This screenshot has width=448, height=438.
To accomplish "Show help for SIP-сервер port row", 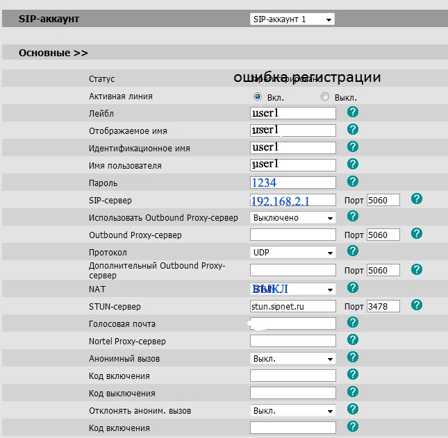I will [417, 199].
